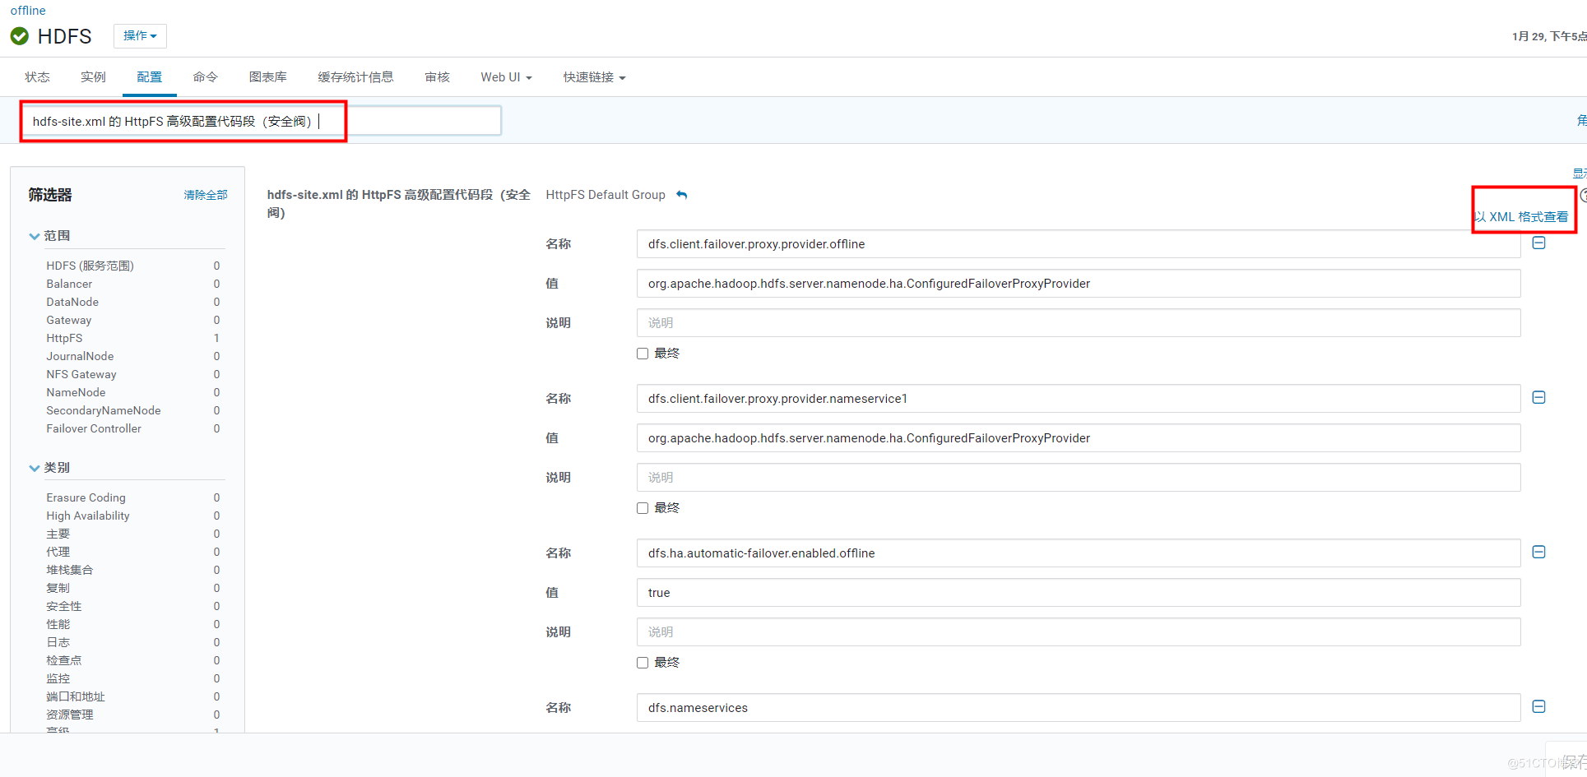This screenshot has height=777, width=1587.
Task: Click the offline cluster breadcrumb link
Action: tap(28, 11)
